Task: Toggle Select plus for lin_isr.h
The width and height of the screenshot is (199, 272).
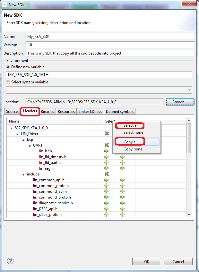Action: (107, 151)
